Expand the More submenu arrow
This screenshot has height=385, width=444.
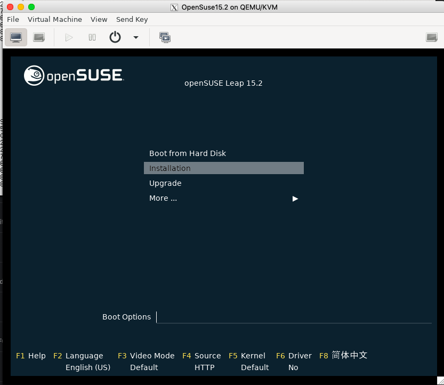(x=295, y=199)
